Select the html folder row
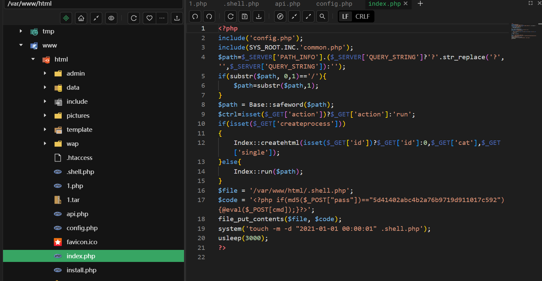This screenshot has width=542, height=281. 94,60
